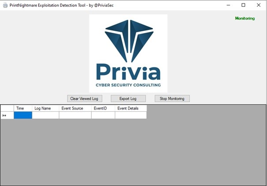The width and height of the screenshot is (267, 186).
Task: Click the printer icon in the title bar
Action: click(x=5, y=5)
